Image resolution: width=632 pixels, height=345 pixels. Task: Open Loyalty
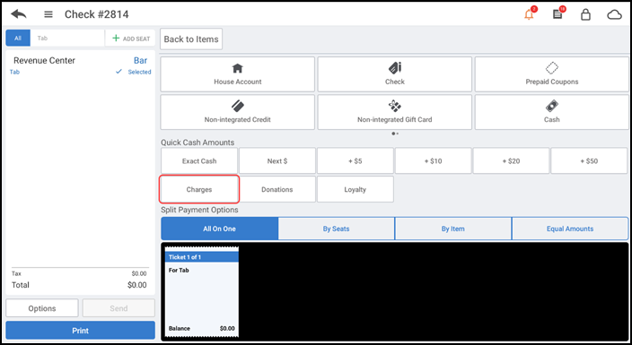coord(355,189)
